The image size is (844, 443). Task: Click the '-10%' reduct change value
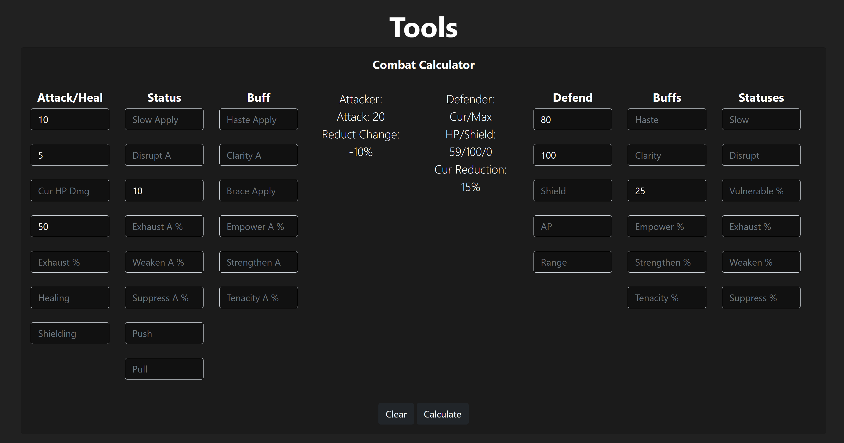click(361, 152)
